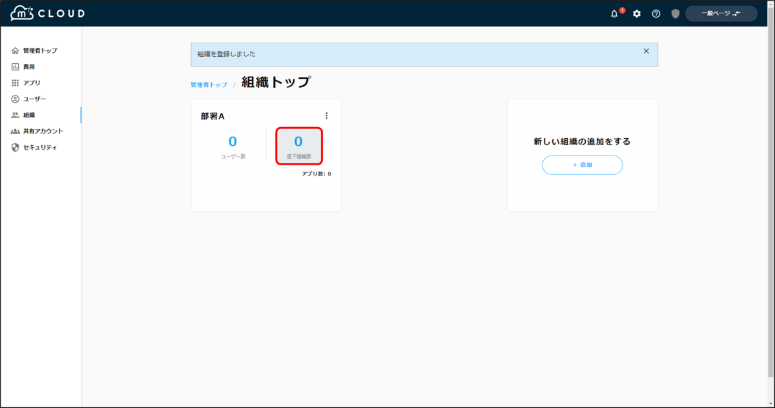Select the 管理者トップ home icon in the sidebar
The height and width of the screenshot is (408, 775).
[14, 50]
